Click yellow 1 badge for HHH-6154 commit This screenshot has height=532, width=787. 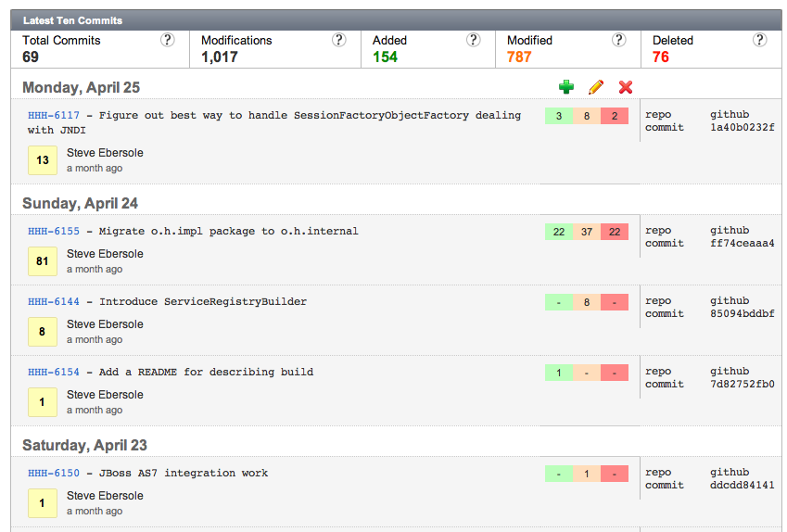pos(42,402)
